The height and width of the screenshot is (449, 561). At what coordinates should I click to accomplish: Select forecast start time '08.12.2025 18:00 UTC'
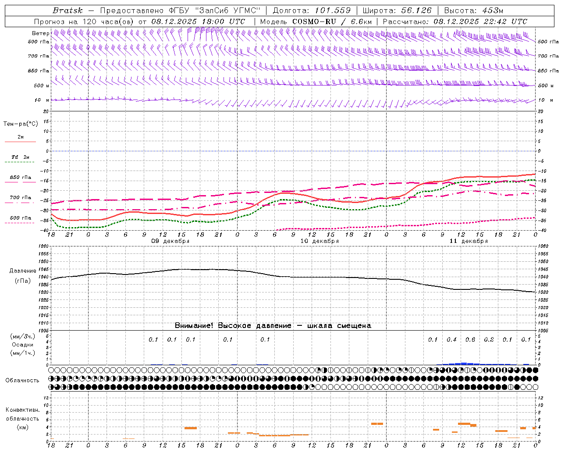tap(198, 21)
